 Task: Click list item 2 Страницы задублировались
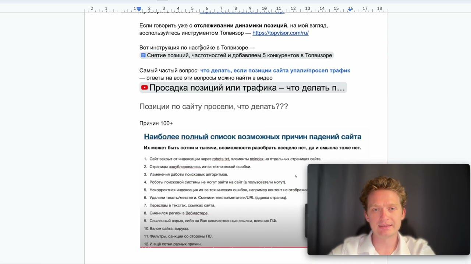[197, 167]
